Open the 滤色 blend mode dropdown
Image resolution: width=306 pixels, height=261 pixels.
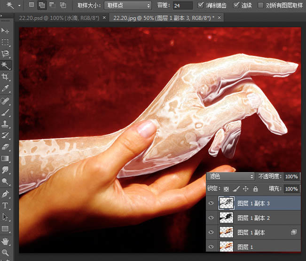coord(230,177)
